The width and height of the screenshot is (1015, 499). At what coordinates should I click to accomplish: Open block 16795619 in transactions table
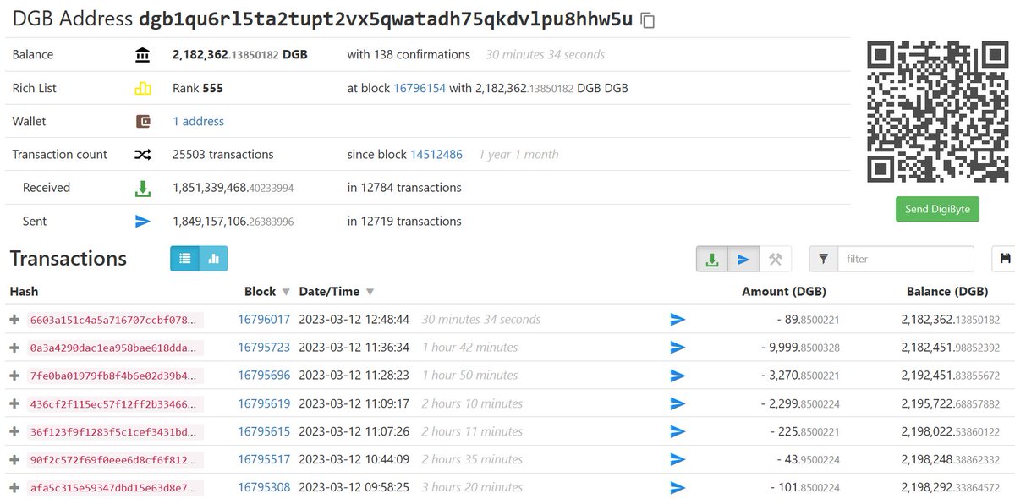pos(264,403)
